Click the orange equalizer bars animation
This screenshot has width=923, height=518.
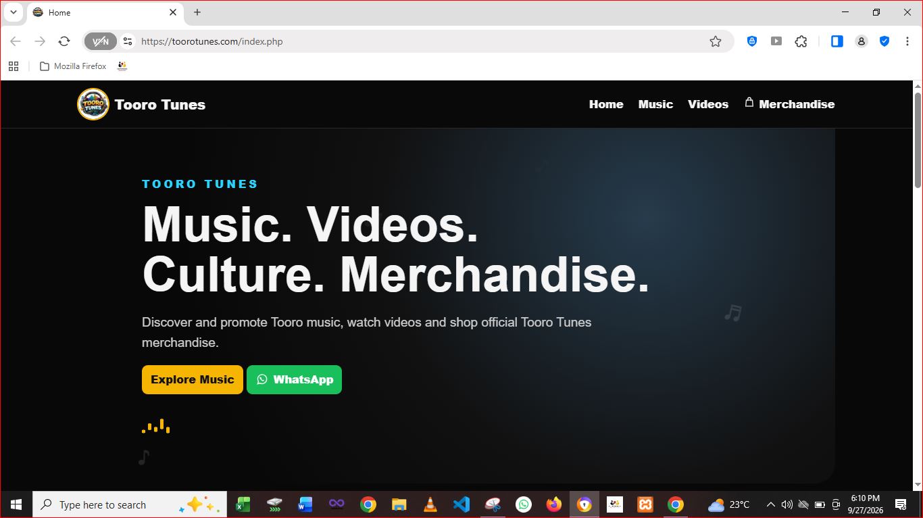(156, 426)
